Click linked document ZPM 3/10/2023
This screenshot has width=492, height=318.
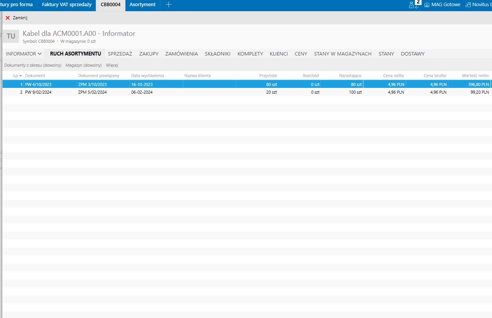point(92,84)
